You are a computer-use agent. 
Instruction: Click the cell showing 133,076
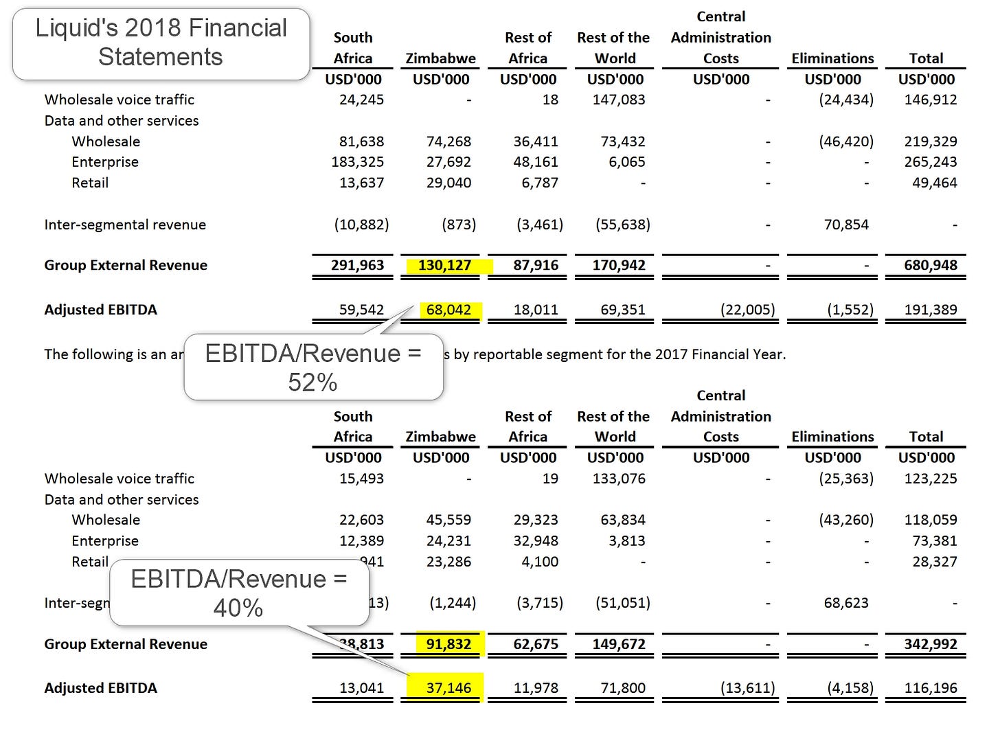619,479
